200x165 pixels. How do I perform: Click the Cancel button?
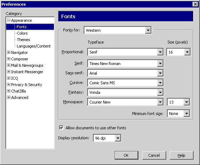tap(154, 155)
